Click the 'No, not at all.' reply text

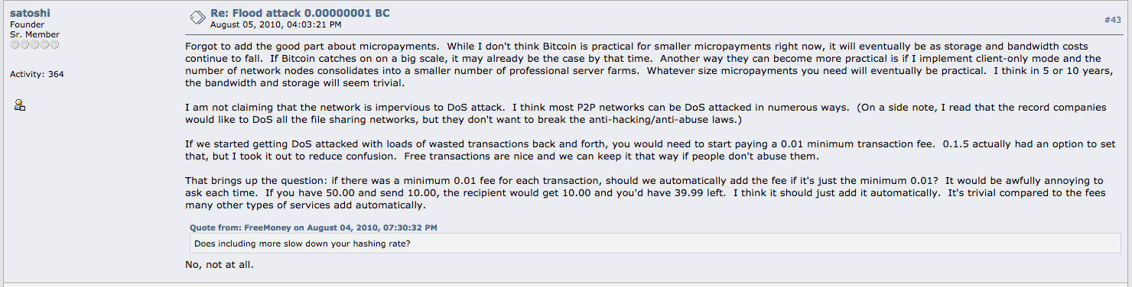click(219, 265)
